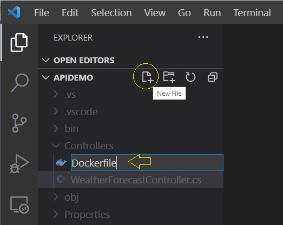
Task: Open the Selection menu
Action: tap(111, 13)
